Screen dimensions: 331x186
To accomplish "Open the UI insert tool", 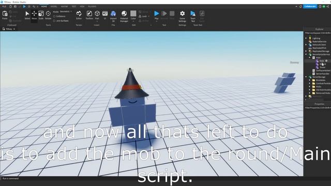I will [105, 15].
